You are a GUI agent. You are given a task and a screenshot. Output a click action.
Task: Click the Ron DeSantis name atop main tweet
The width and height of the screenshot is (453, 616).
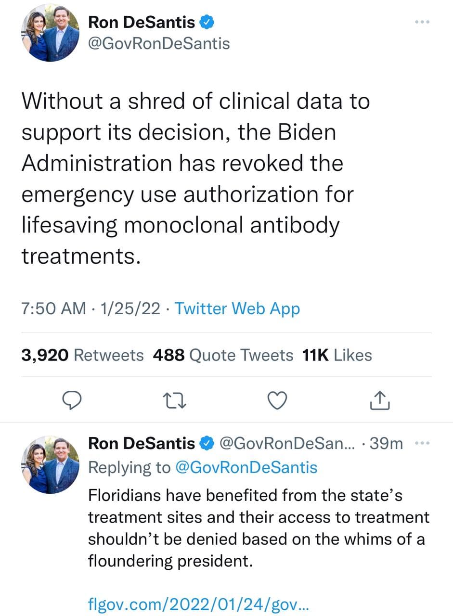coord(142,22)
